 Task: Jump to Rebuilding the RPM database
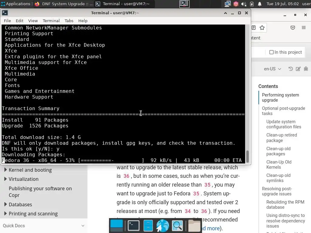pyautogui.click(x=285, y=204)
